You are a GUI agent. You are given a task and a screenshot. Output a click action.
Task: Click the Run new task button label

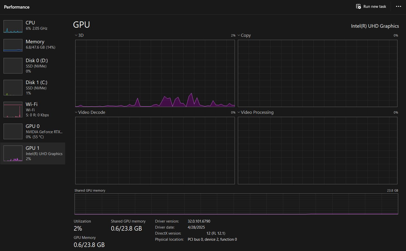pos(375,7)
